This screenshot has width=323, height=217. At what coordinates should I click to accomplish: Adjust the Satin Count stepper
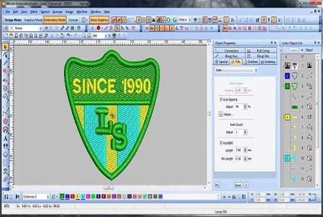(245, 132)
